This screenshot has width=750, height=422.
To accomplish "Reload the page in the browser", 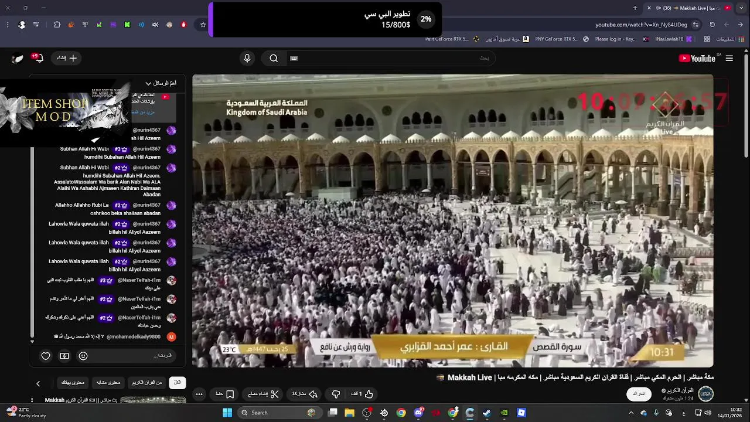I will 712,25.
